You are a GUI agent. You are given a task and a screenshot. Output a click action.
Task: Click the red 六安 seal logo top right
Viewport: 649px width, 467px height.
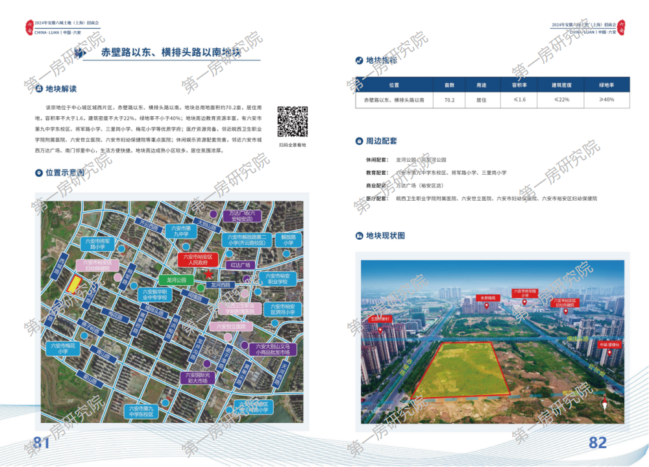(x=620, y=27)
